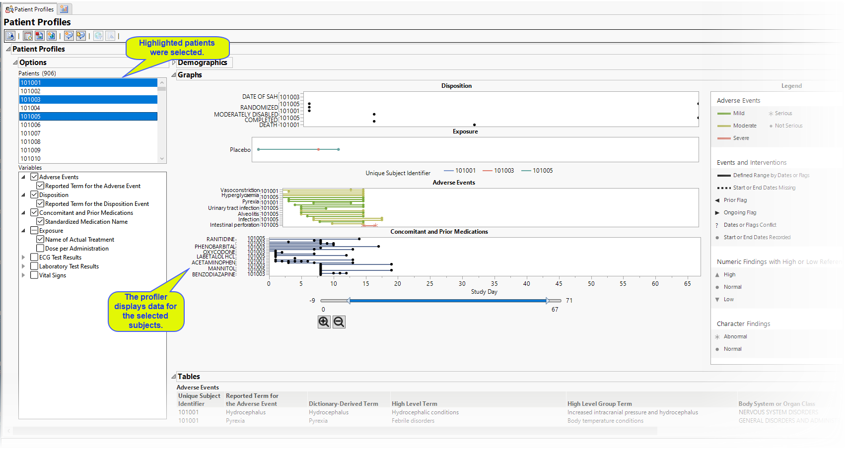The image size is (847, 452).
Task: Click the new speech bubble note icon
Action: click(x=69, y=36)
